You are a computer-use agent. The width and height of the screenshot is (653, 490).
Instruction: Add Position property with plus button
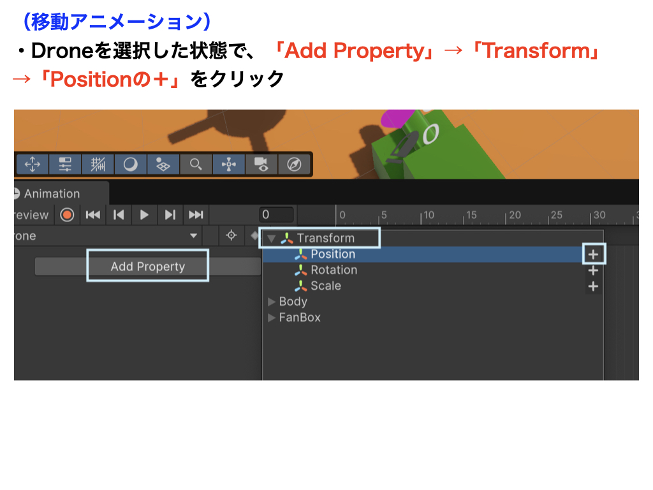(x=593, y=254)
